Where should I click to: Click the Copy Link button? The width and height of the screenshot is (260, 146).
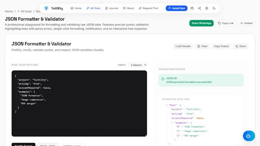click(226, 23)
